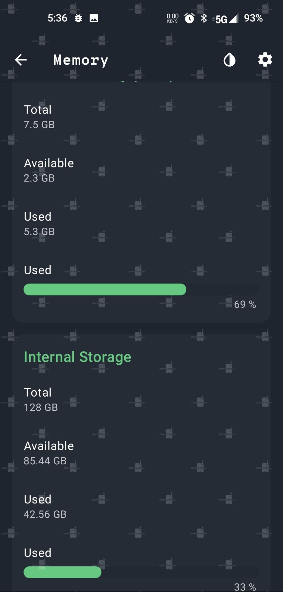Screen dimensions: 283x592
Task: Select the Internal Storage heading
Action: 77,357
